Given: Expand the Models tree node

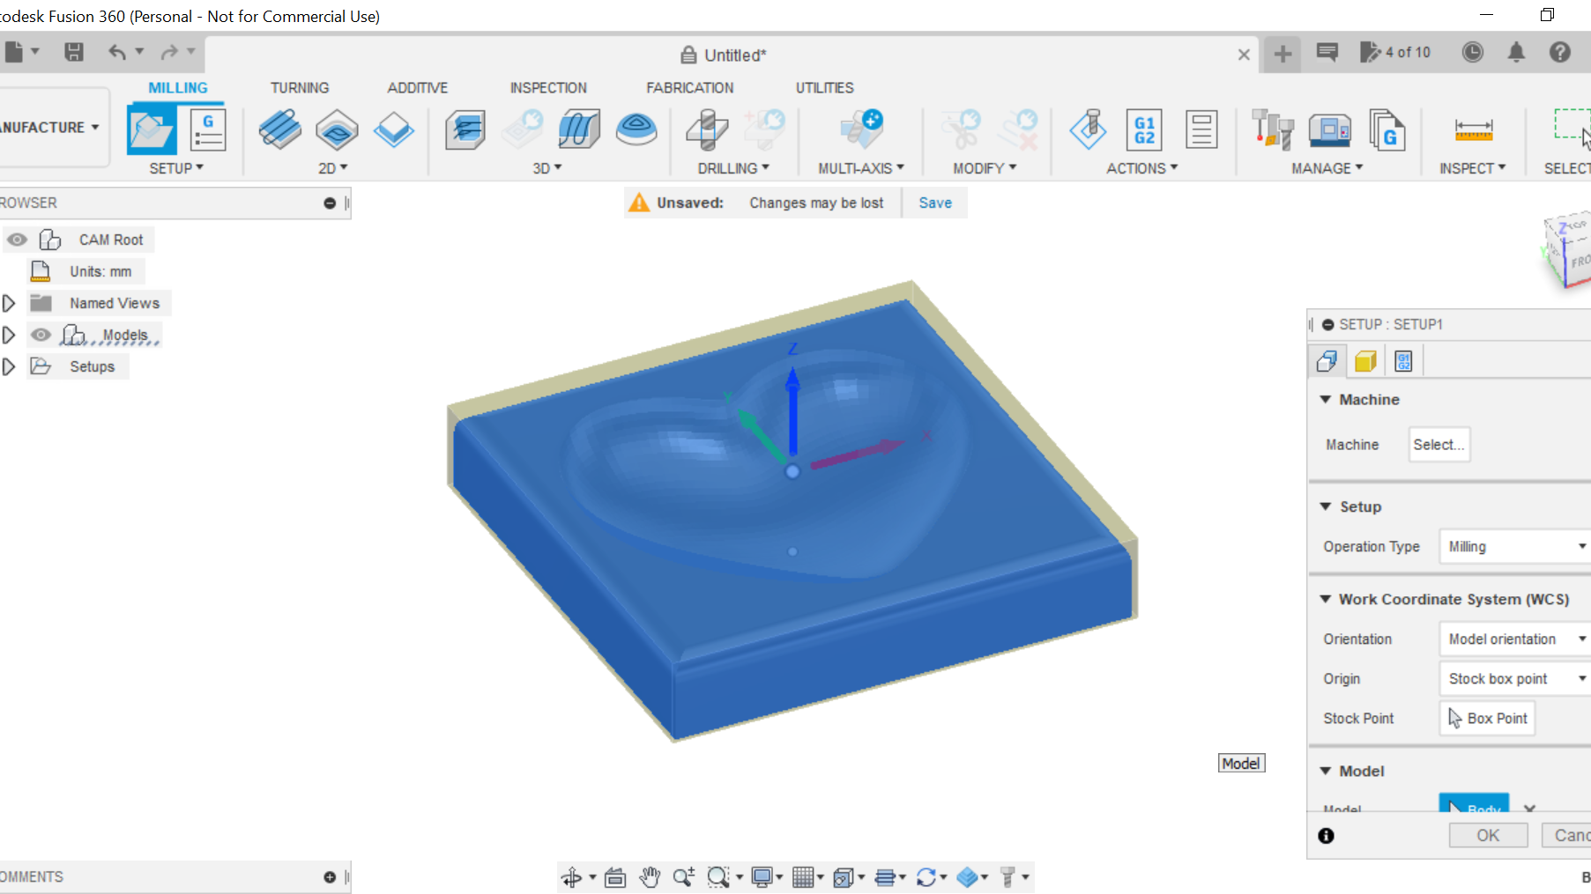Looking at the screenshot, I should click(9, 335).
